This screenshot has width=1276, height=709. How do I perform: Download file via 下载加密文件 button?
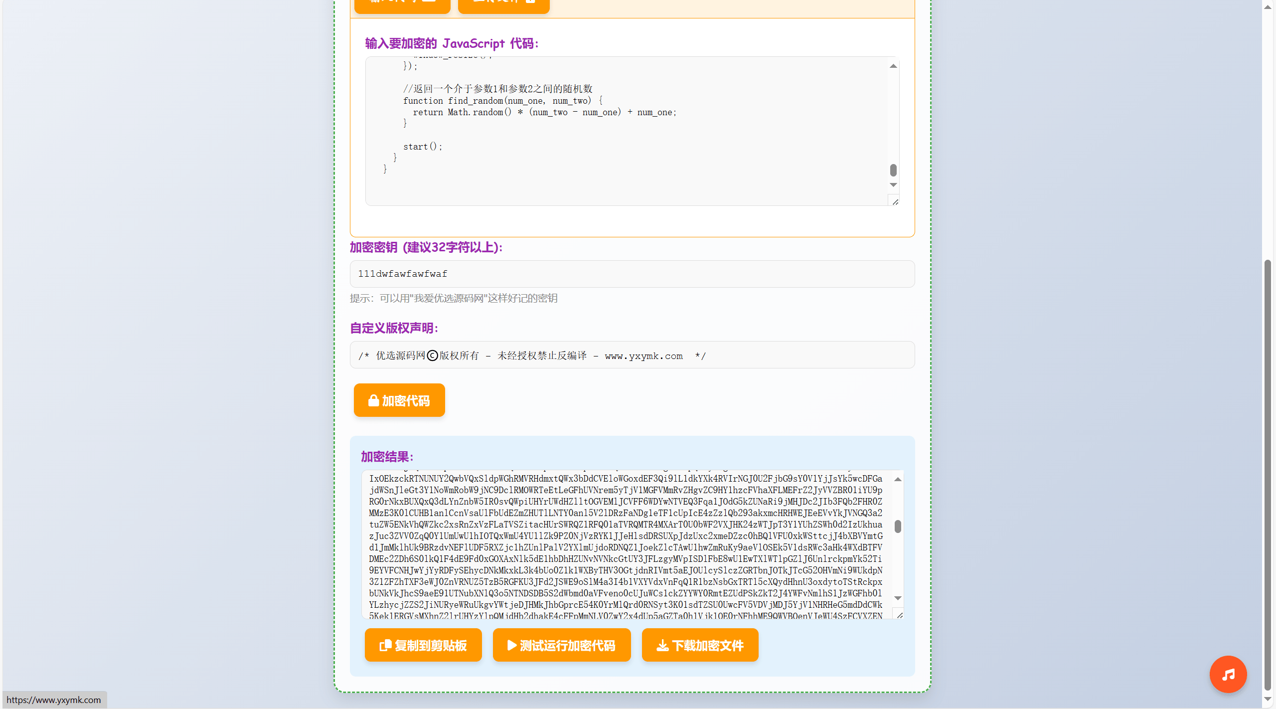(x=700, y=645)
